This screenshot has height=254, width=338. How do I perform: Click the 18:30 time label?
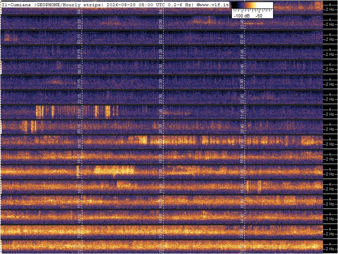coord(160,159)
